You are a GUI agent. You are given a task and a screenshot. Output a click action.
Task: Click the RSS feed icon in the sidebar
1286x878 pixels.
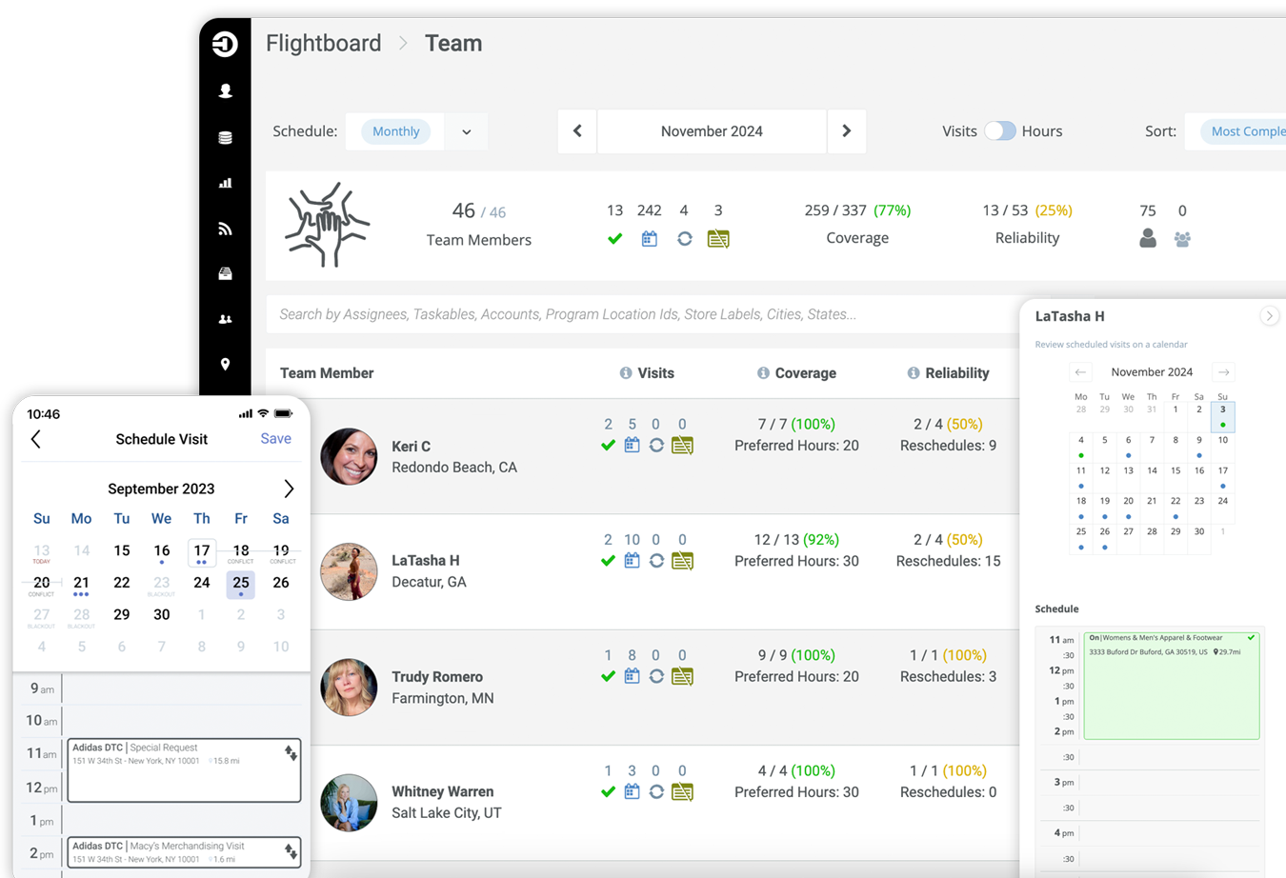[x=225, y=228]
